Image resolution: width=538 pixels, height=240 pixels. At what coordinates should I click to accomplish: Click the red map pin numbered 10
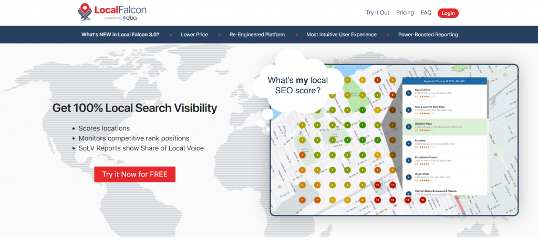[x=377, y=185]
